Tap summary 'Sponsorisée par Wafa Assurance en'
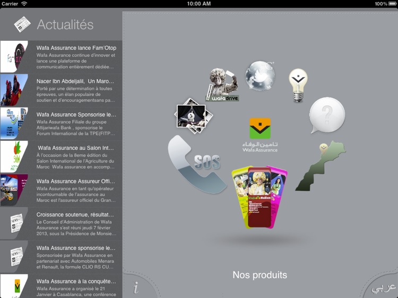Screen dimensions: 398x298 click(74, 255)
